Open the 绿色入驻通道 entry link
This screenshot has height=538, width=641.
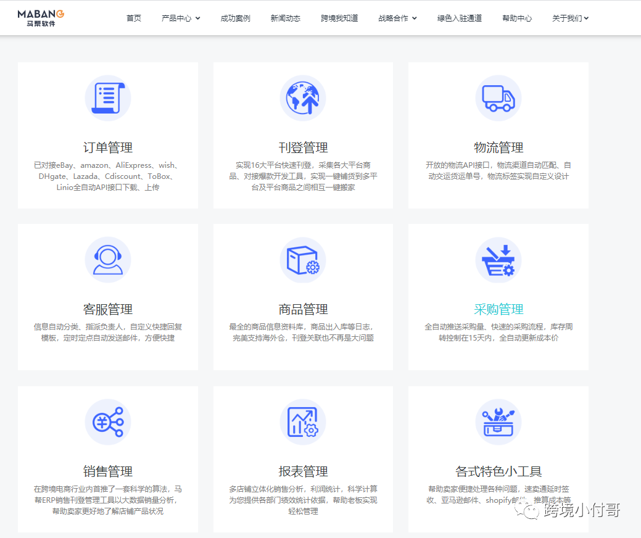459,18
